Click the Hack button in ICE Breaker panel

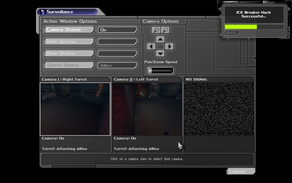click(232, 33)
